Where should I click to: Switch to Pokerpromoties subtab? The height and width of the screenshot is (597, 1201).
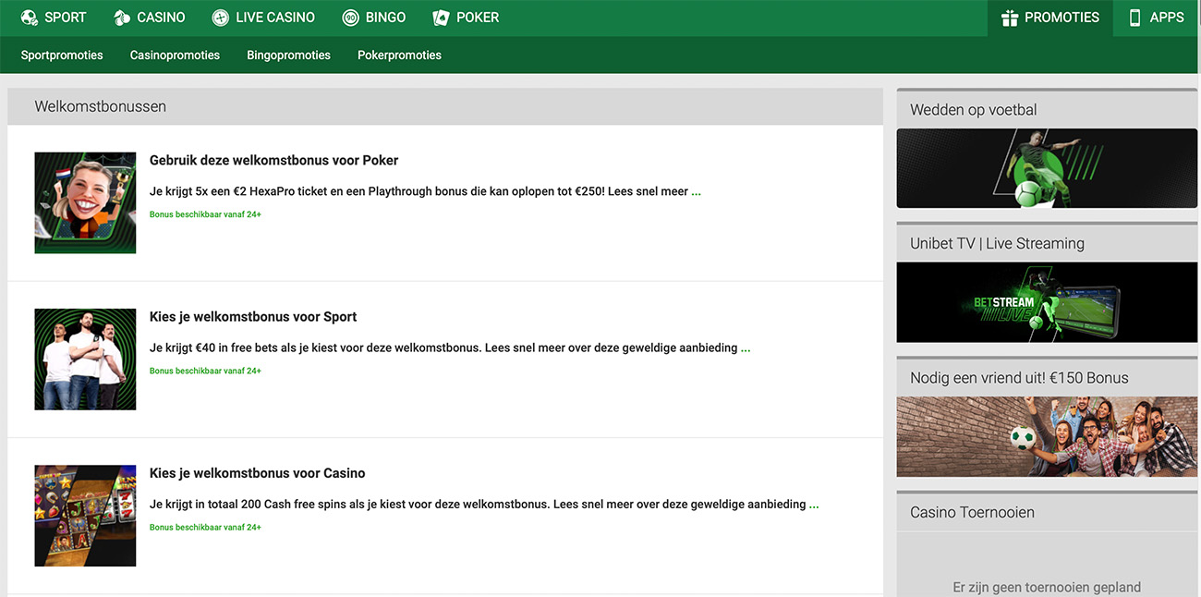(399, 55)
